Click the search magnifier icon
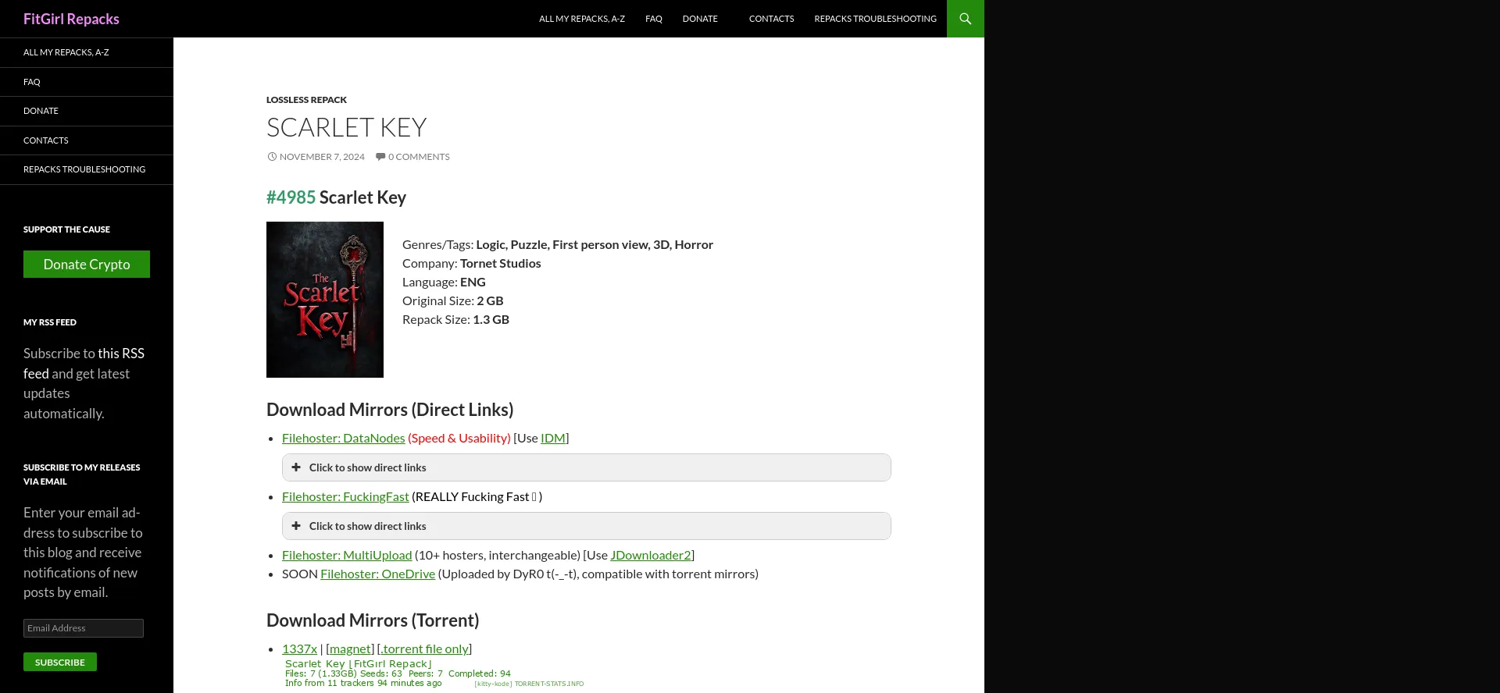Viewport: 1500px width, 693px height. [965, 19]
